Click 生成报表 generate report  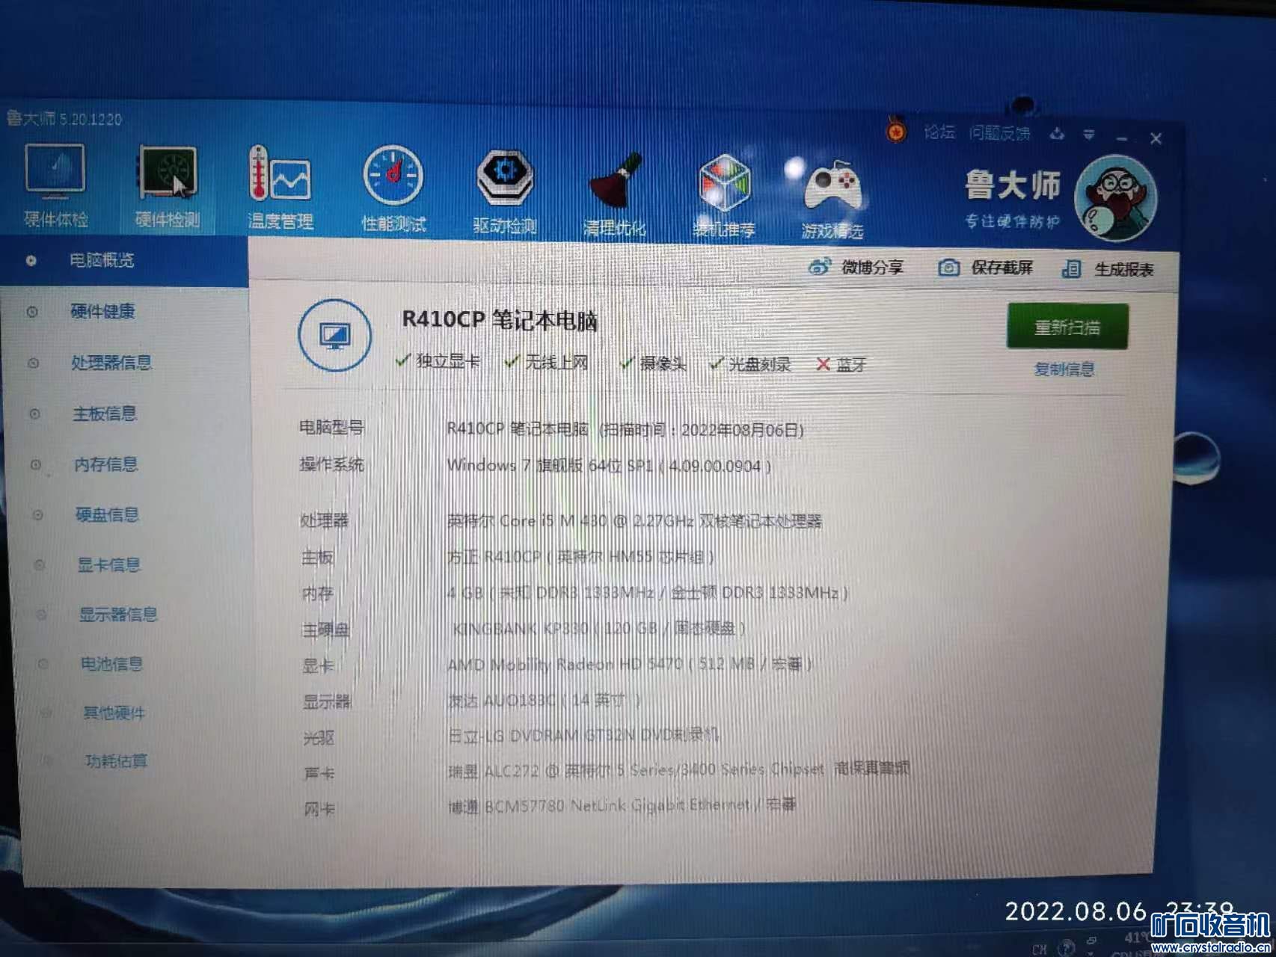pyautogui.click(x=1108, y=269)
